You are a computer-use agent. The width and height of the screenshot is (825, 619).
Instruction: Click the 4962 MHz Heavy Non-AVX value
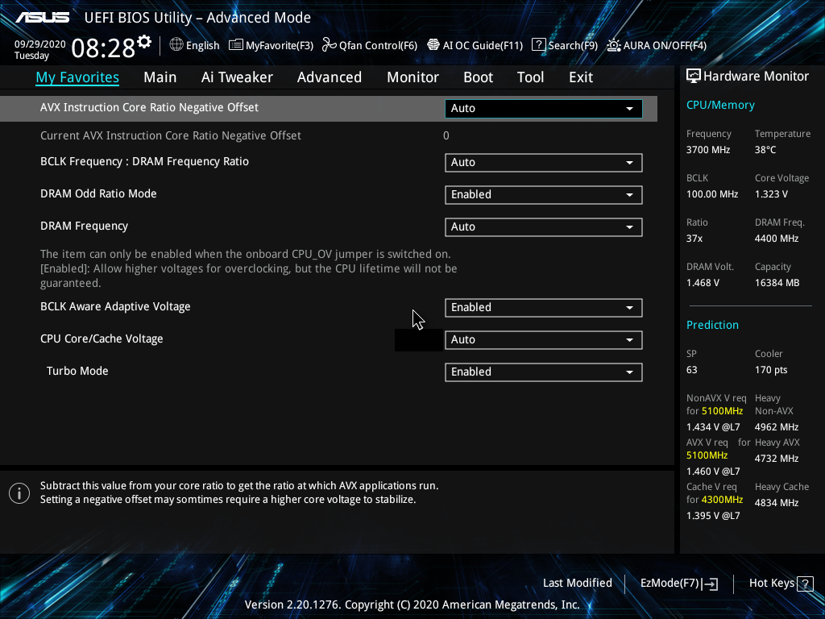point(777,427)
